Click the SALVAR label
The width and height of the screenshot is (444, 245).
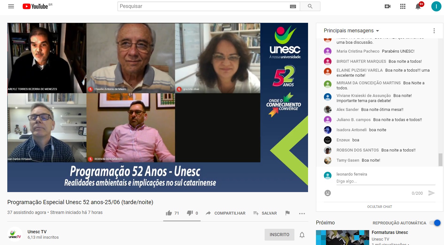point(269,213)
